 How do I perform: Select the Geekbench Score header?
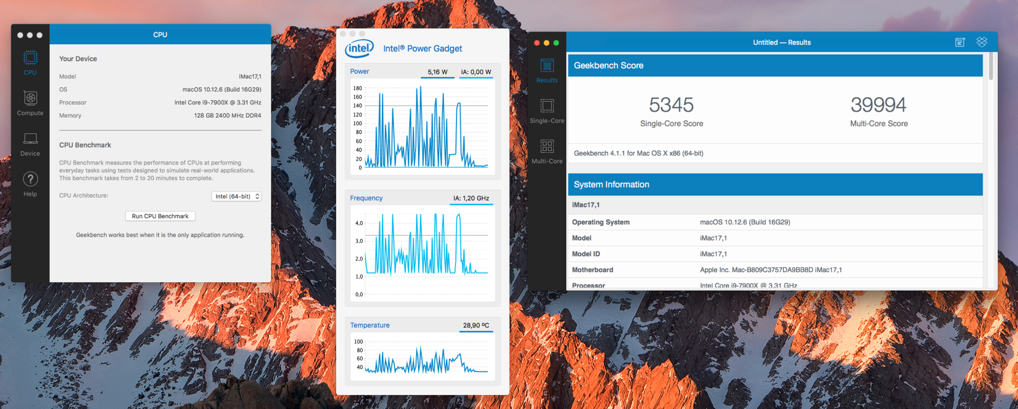click(775, 66)
